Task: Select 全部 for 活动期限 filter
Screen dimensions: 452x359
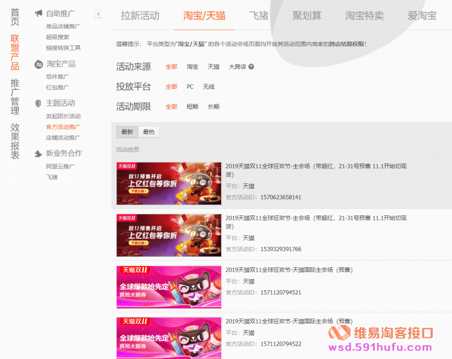Action: pyautogui.click(x=171, y=106)
